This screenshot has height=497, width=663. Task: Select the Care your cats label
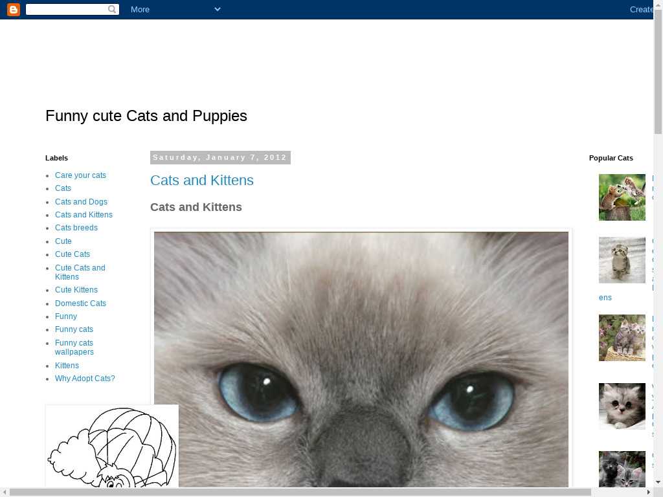(80, 175)
